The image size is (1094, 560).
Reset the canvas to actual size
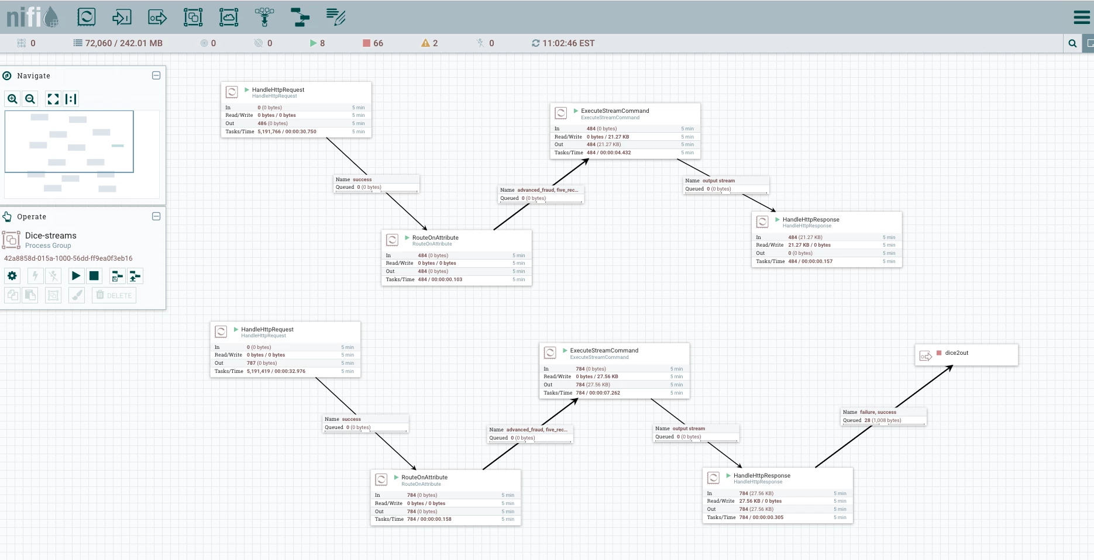tap(71, 99)
